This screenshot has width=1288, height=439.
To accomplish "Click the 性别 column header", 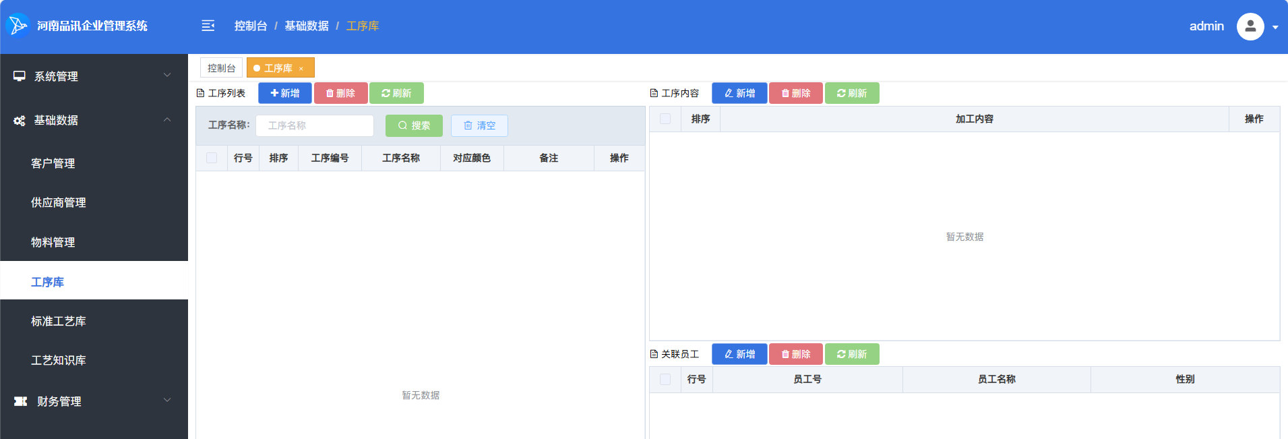I will coord(1185,379).
